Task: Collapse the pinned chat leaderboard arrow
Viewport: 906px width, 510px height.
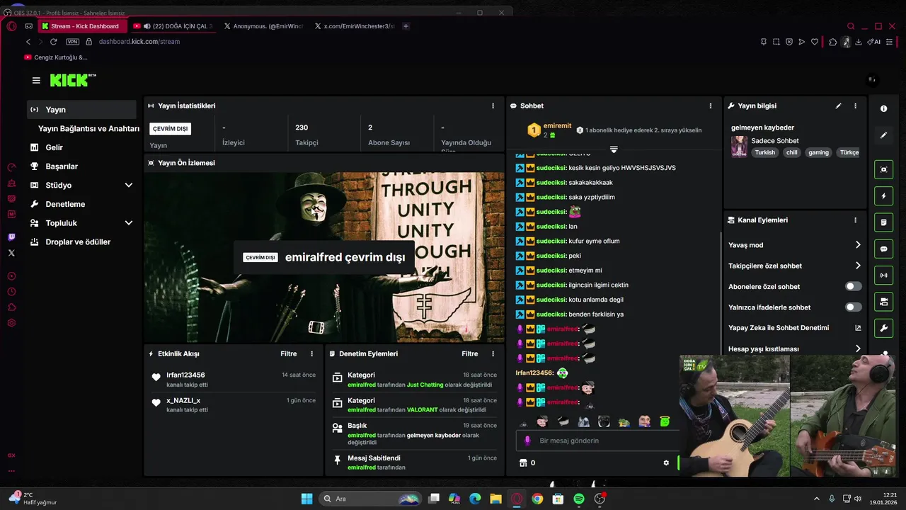Action: pyautogui.click(x=614, y=149)
